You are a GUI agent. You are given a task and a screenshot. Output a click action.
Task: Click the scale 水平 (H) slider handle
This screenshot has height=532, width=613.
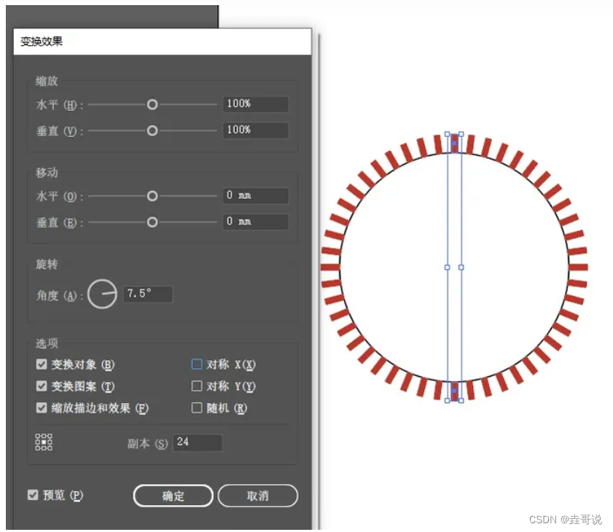[x=152, y=104]
